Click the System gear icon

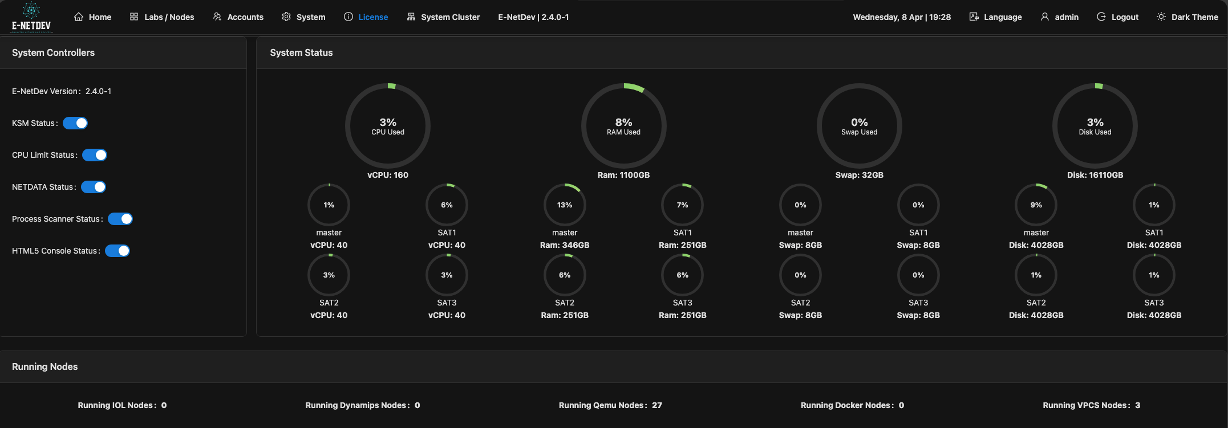pyautogui.click(x=286, y=17)
